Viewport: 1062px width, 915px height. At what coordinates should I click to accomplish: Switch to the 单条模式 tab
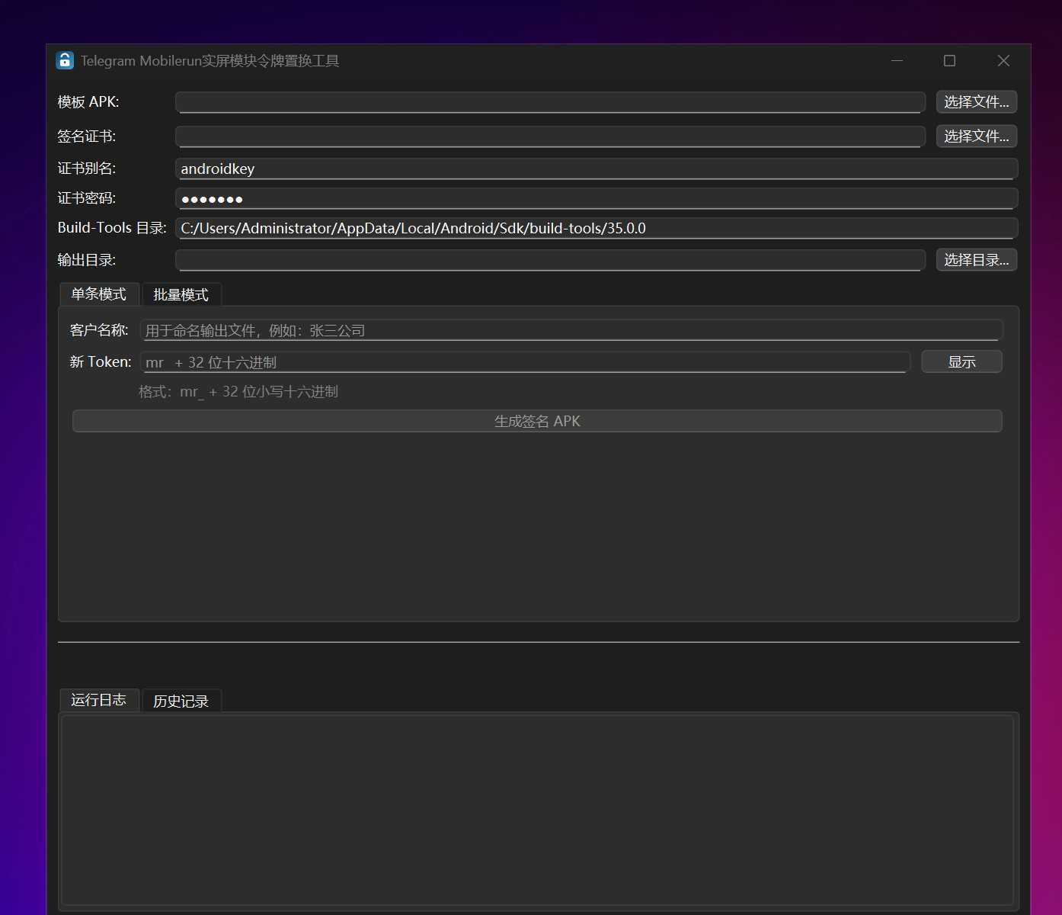point(99,294)
